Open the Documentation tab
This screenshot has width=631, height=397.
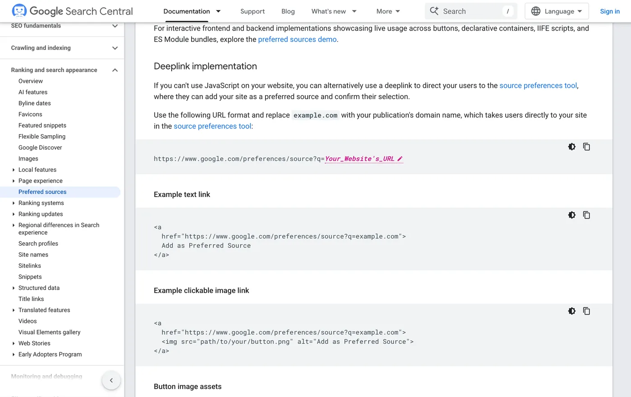coord(187,11)
